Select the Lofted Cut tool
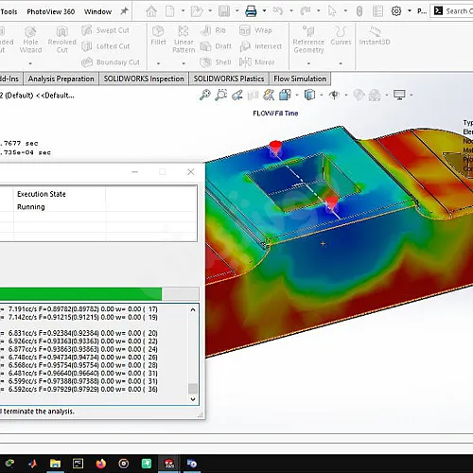Screen dimensions: 473x473 tap(106, 46)
